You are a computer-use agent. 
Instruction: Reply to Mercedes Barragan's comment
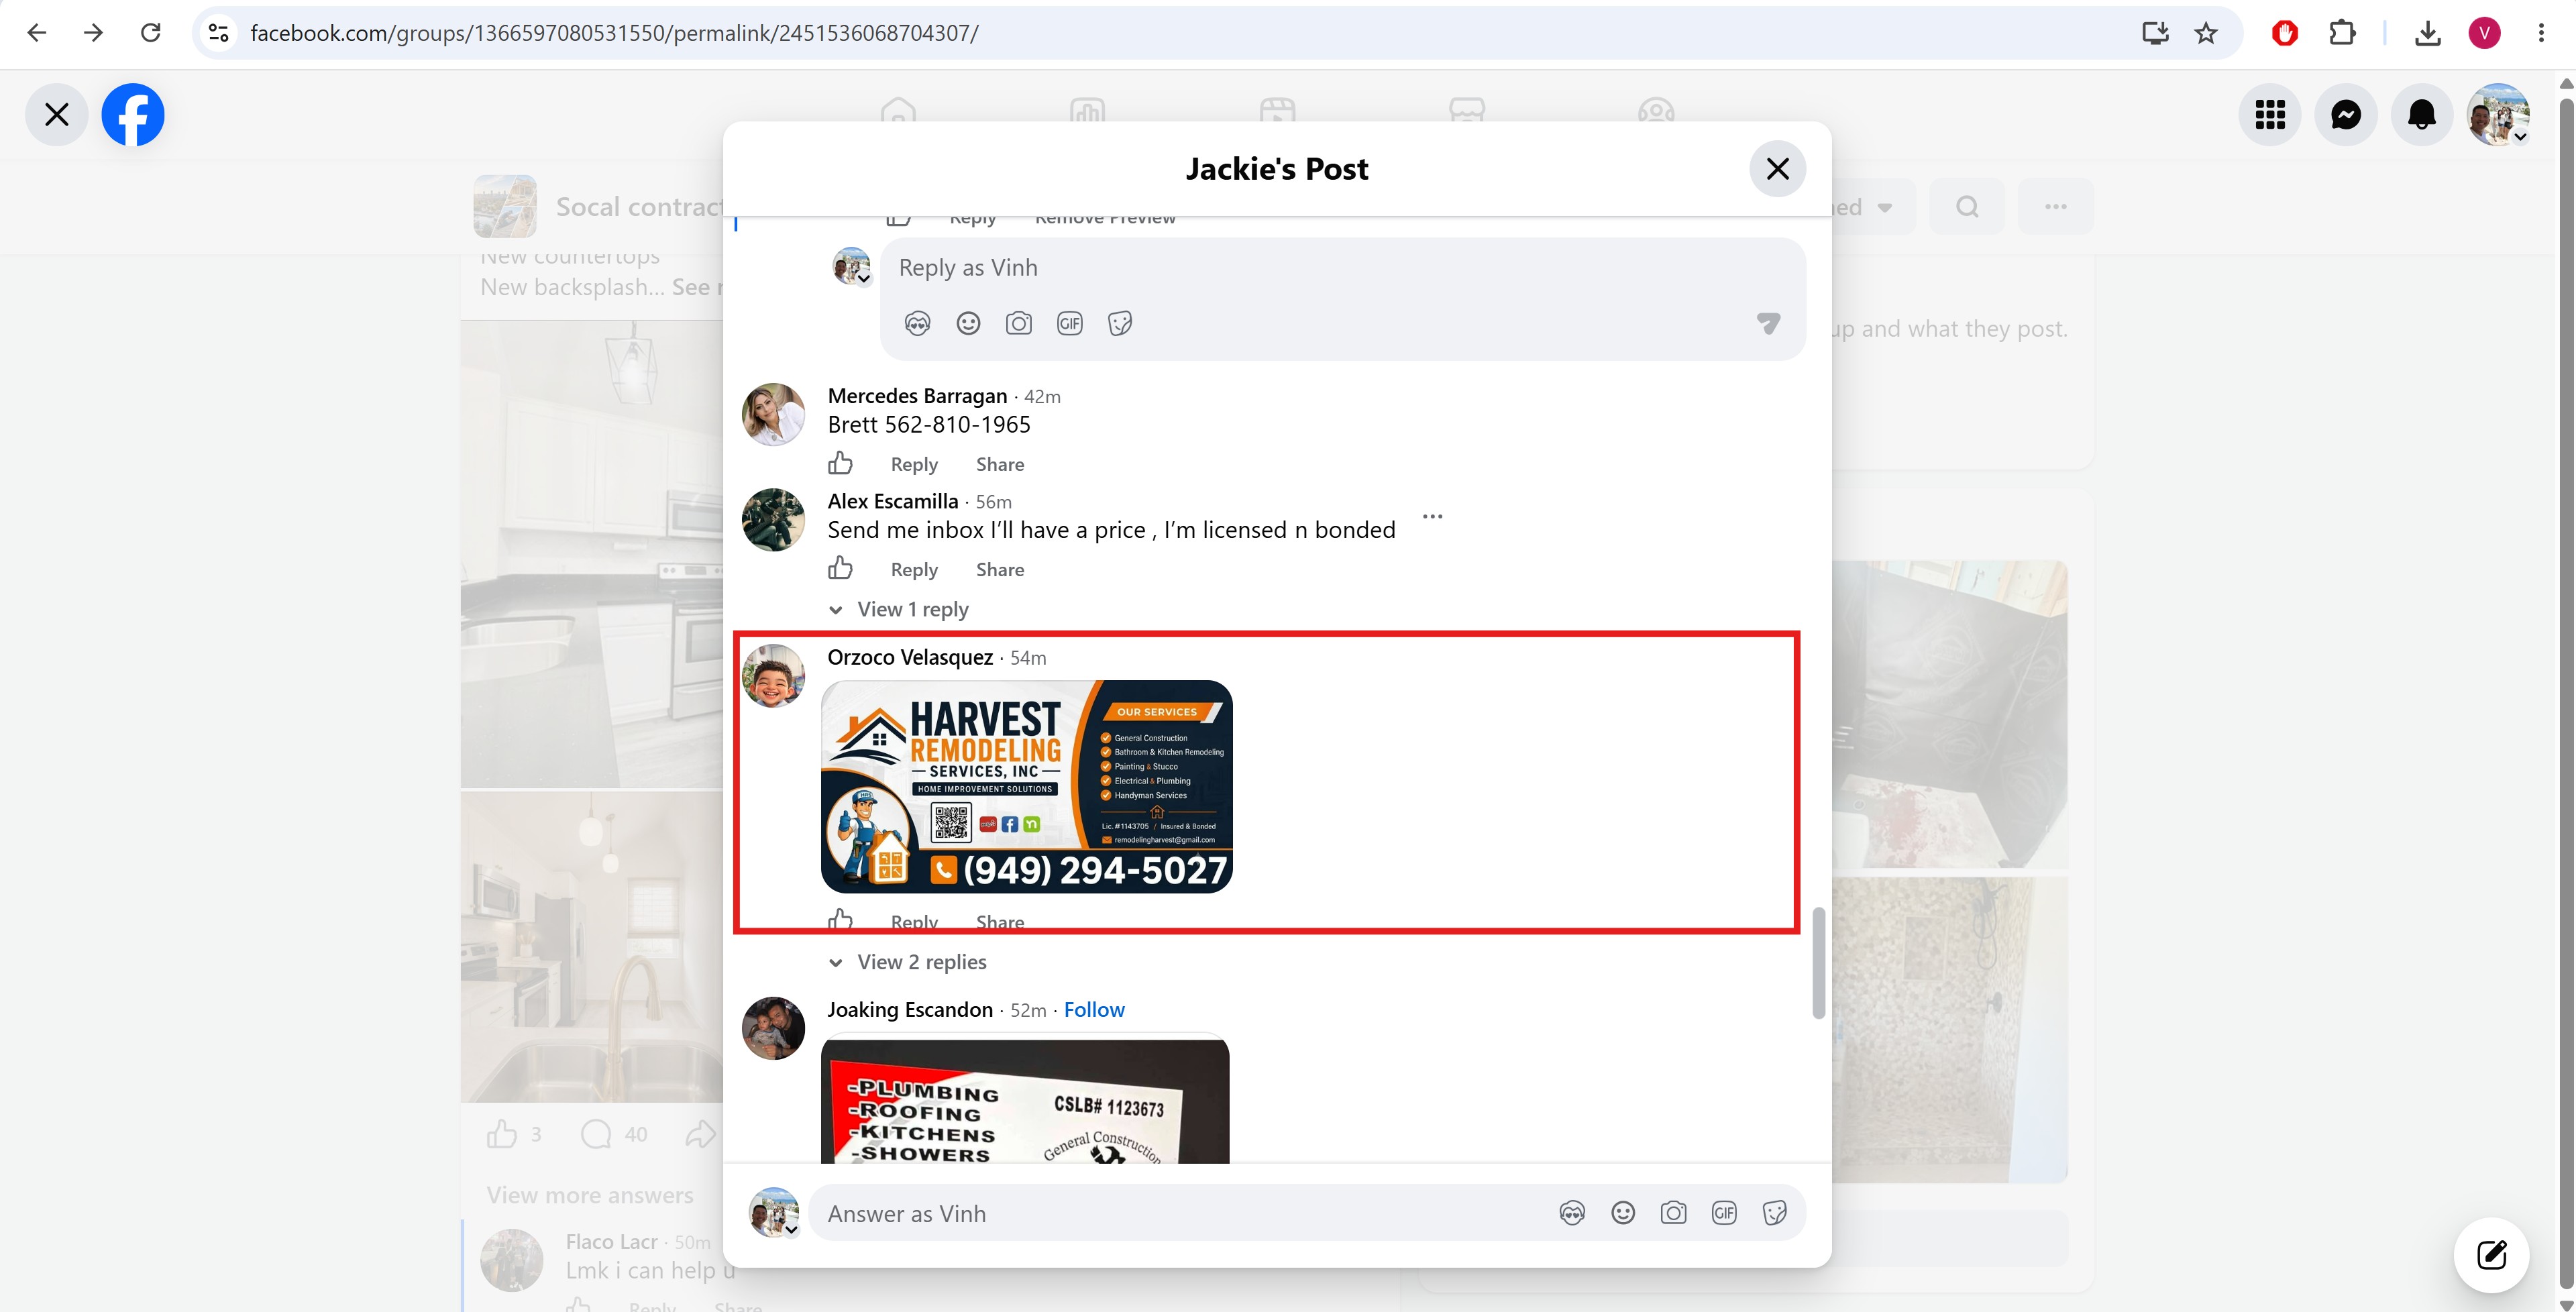(914, 464)
